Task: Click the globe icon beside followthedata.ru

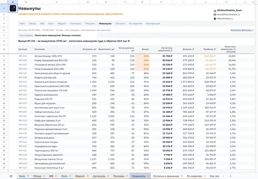Action: pyautogui.click(x=215, y=19)
